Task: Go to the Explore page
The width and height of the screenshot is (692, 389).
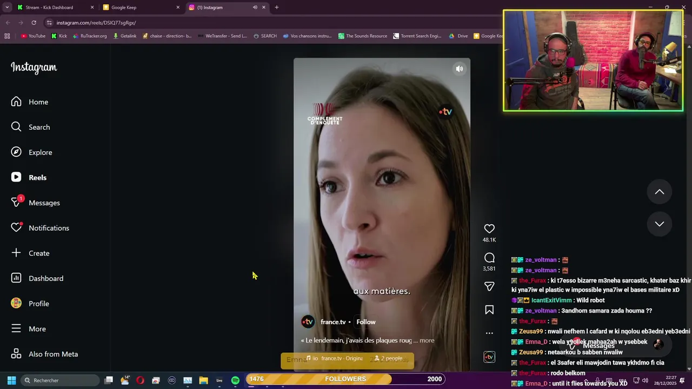Action: [31, 152]
